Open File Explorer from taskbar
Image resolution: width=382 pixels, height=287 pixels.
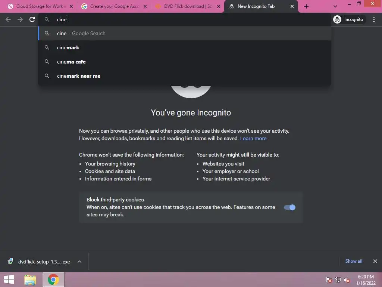coord(30,280)
